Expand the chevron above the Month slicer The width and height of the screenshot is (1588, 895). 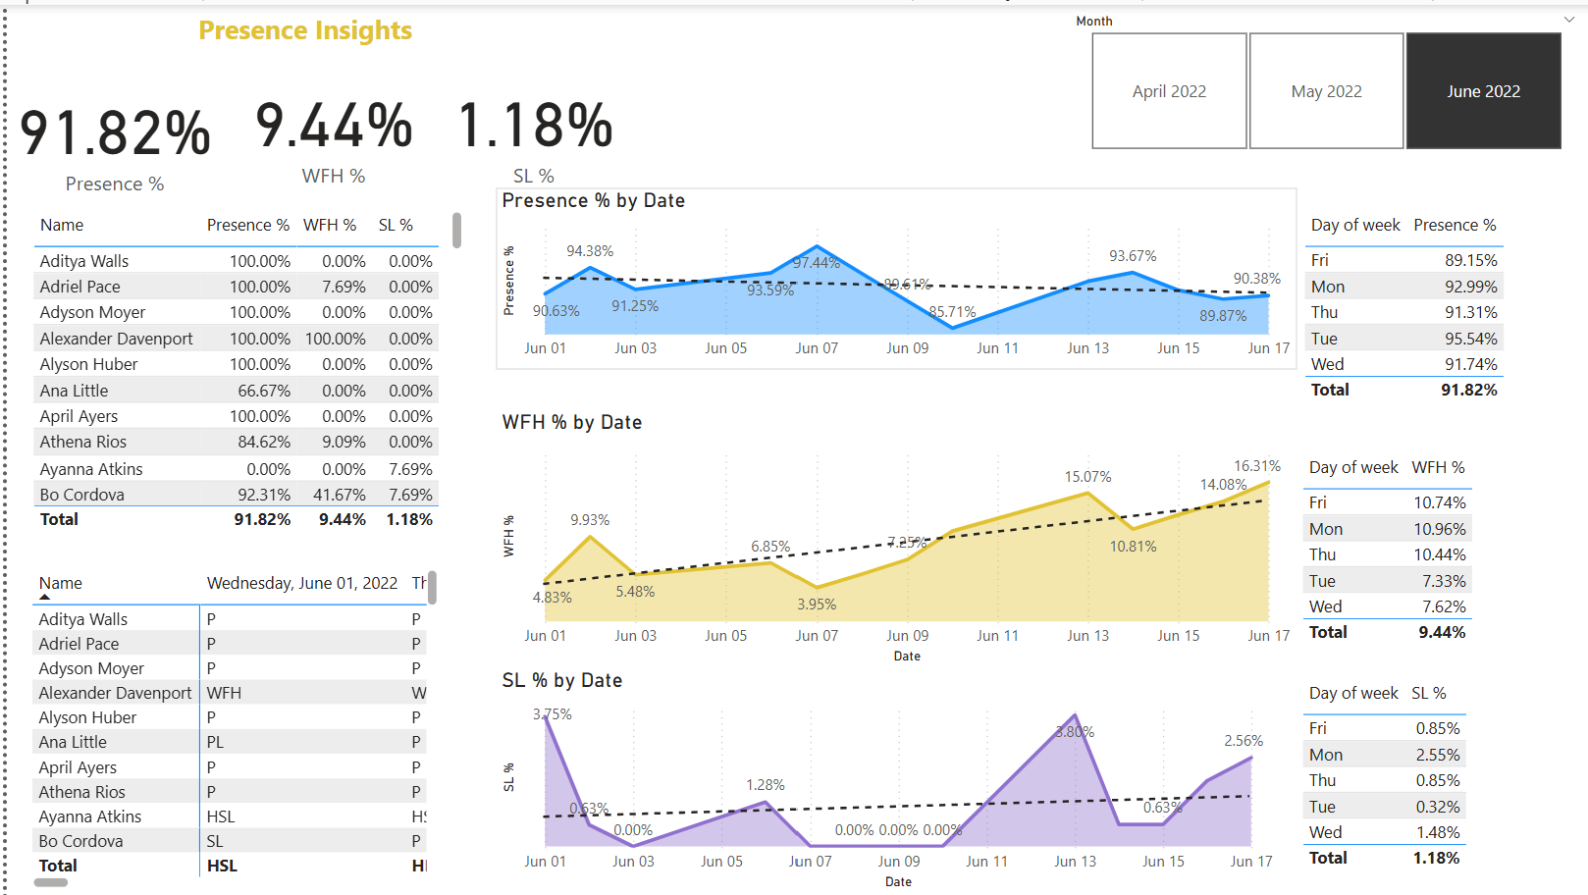click(1568, 20)
